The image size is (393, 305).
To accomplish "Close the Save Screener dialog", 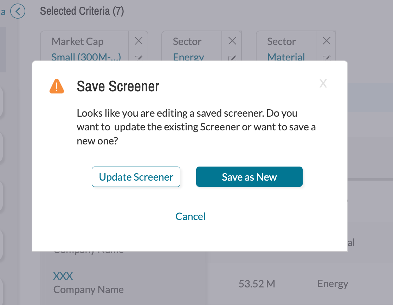I will tap(323, 84).
